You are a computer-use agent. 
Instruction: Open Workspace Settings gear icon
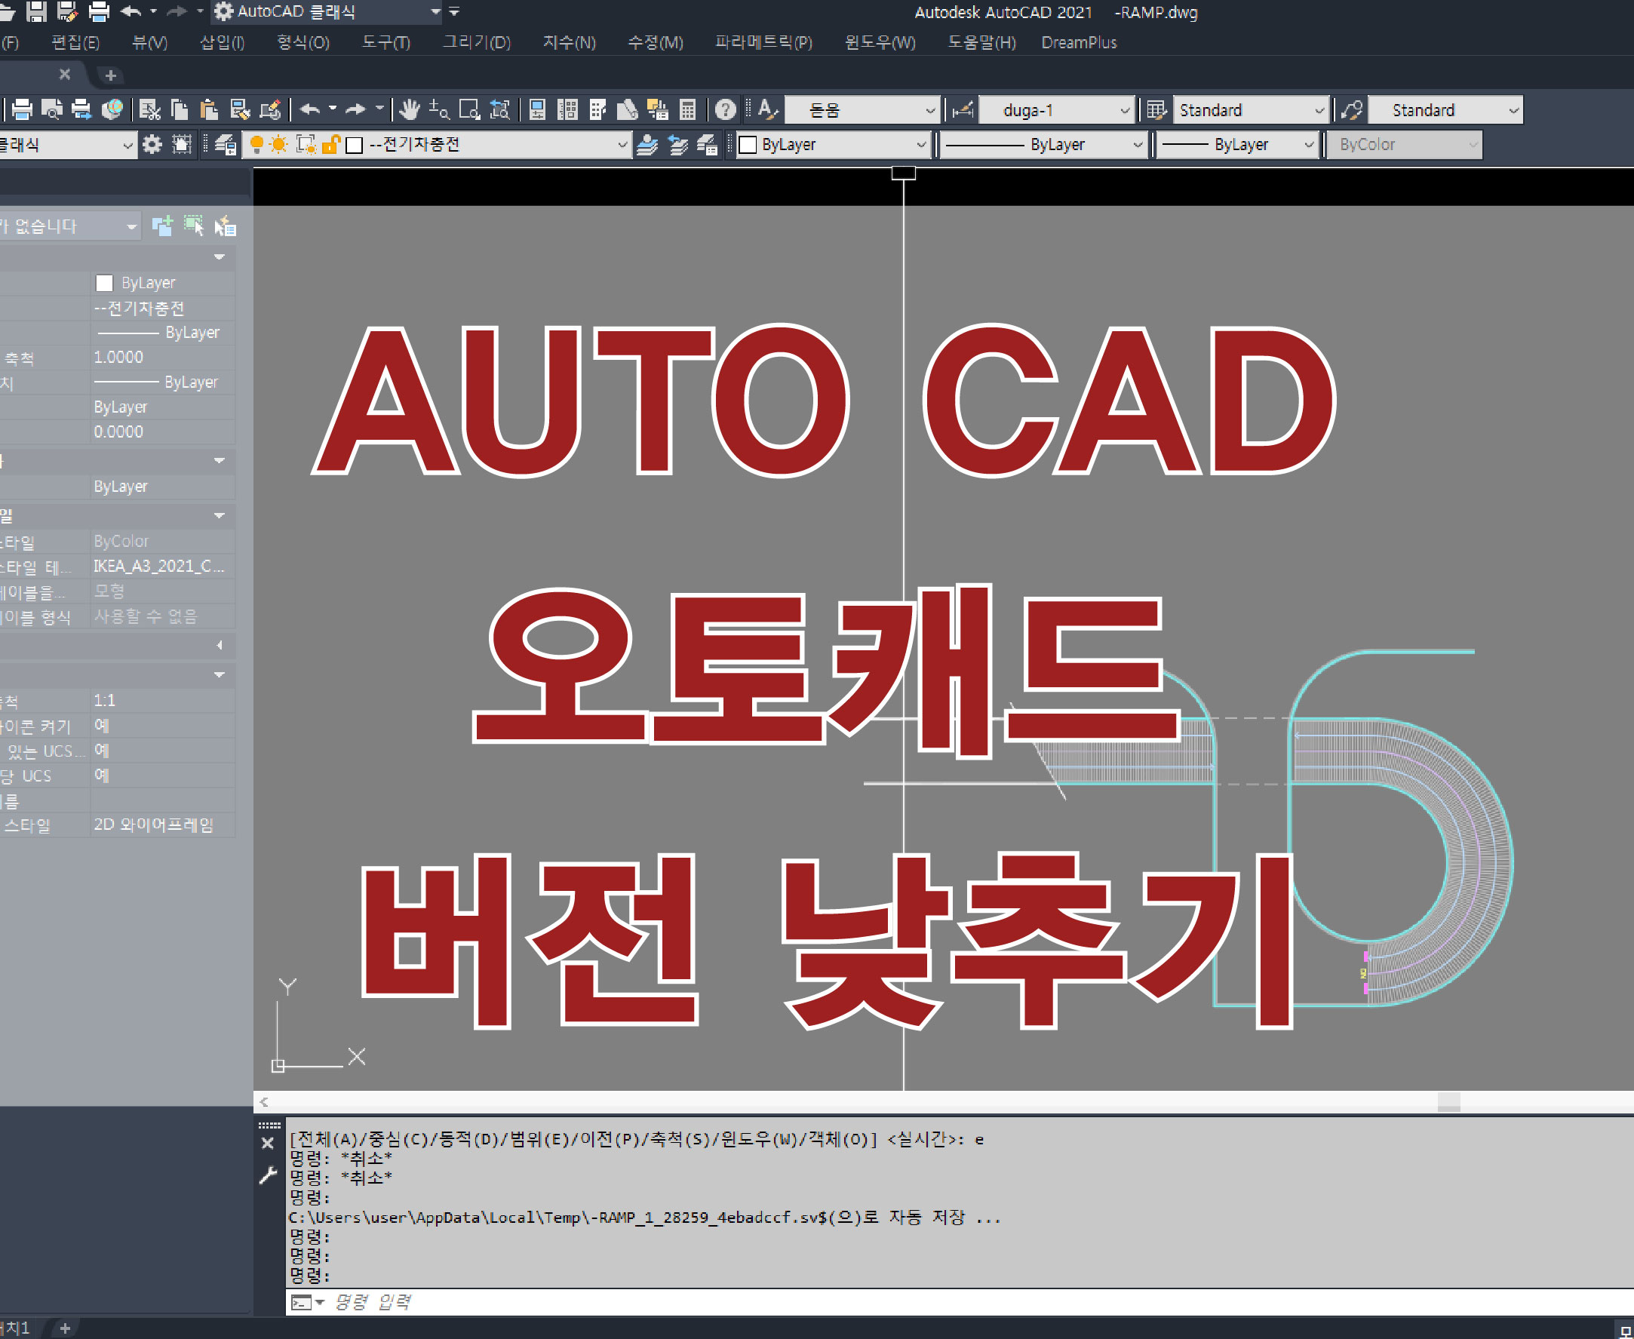pos(152,144)
